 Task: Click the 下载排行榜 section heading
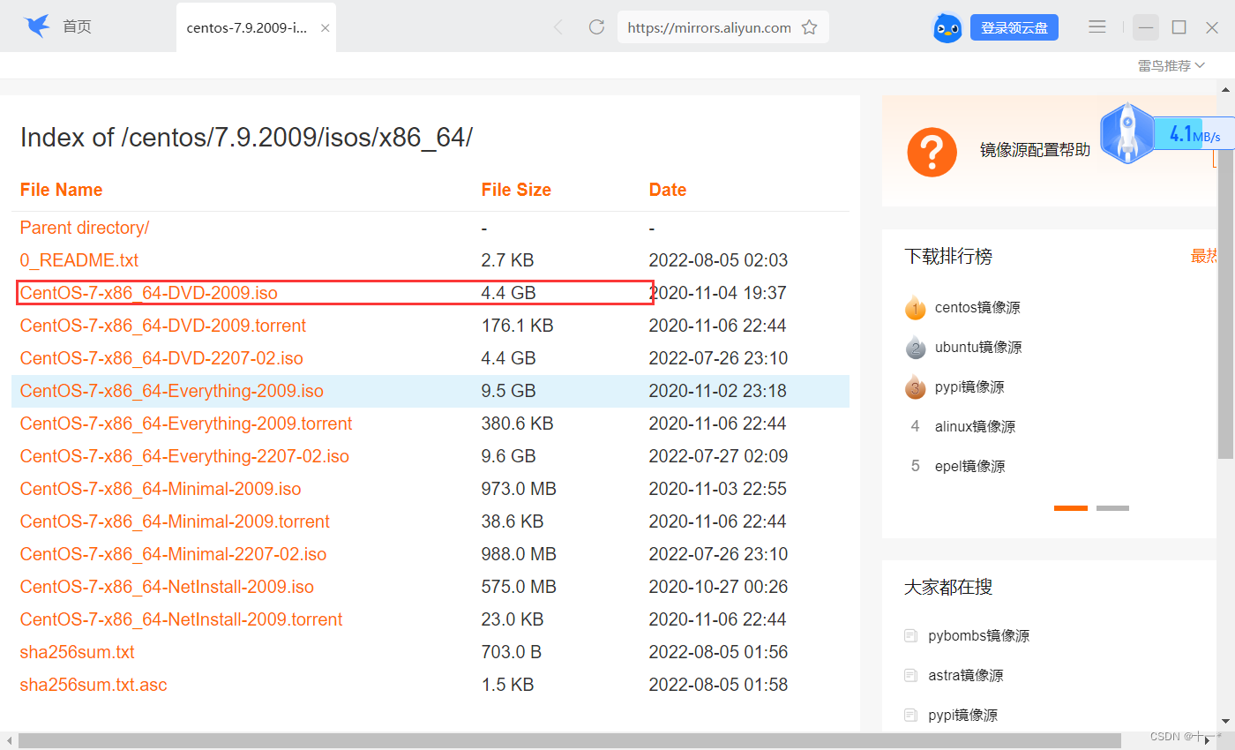[x=948, y=256]
